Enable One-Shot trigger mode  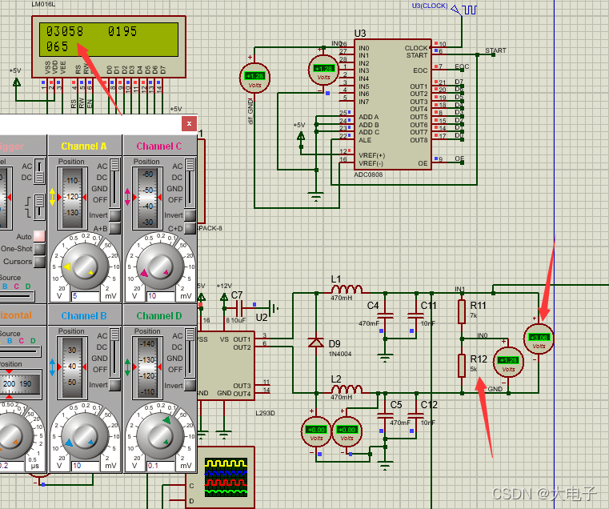pos(39,249)
